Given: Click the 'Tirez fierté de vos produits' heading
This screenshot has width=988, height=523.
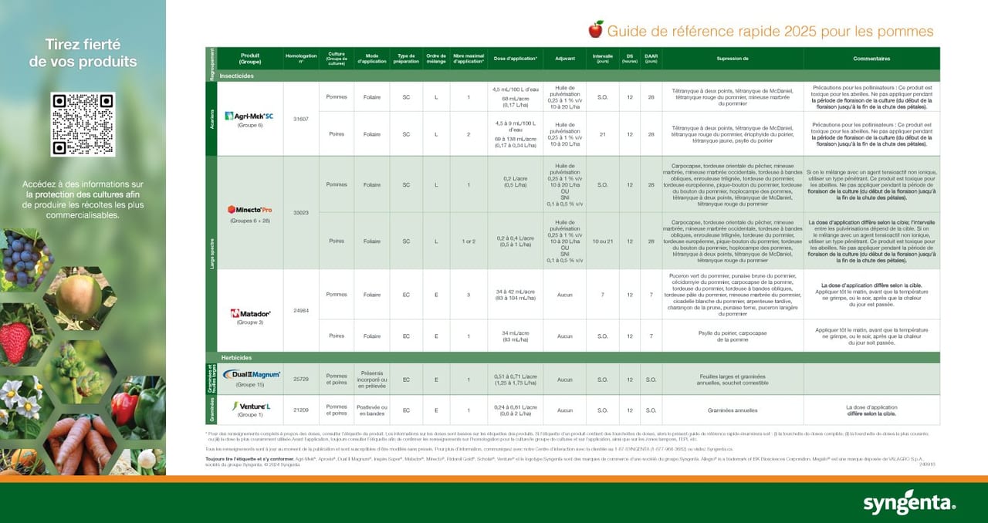Looking at the screenshot, I should (x=83, y=53).
